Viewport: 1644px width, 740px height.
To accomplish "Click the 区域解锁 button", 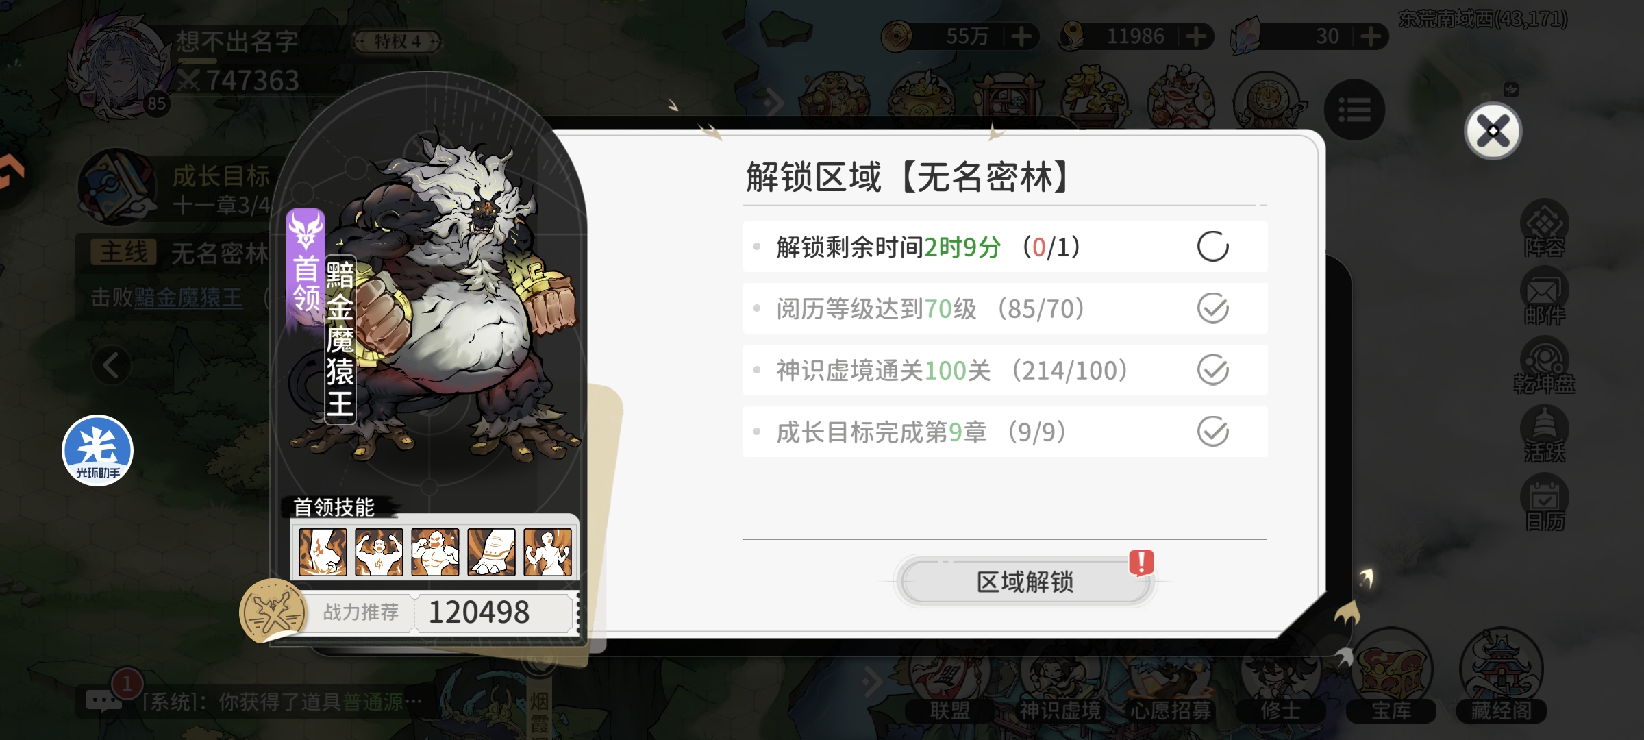I will (1025, 582).
